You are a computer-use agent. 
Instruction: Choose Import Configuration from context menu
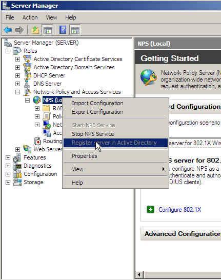[x=115, y=103]
